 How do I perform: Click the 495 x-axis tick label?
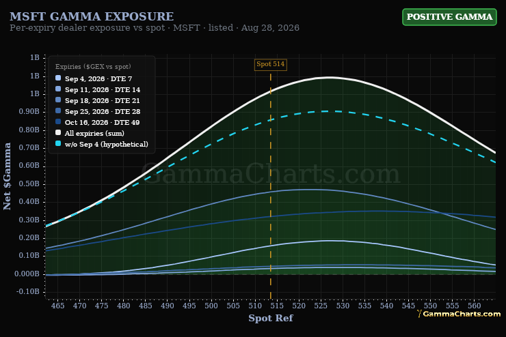[x=189, y=306]
